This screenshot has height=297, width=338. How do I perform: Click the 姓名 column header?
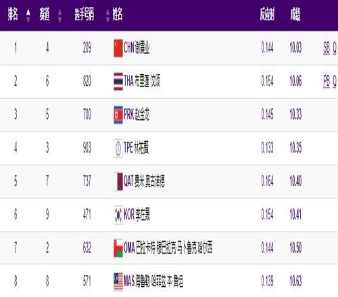118,14
